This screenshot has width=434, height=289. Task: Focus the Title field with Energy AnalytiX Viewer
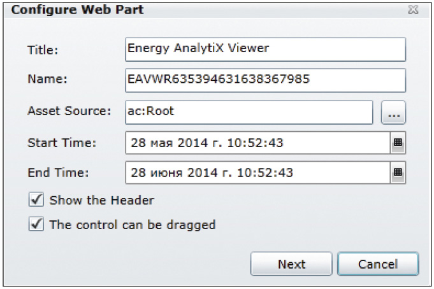click(266, 50)
